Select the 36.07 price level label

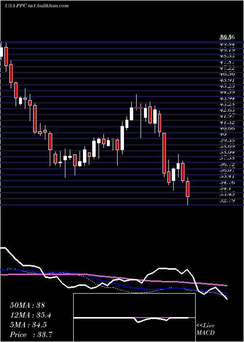(x=227, y=171)
